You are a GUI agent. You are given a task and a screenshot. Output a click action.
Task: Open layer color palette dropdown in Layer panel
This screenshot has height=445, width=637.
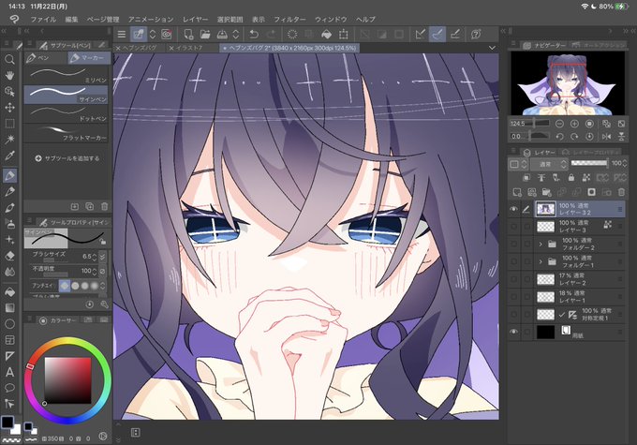click(518, 164)
